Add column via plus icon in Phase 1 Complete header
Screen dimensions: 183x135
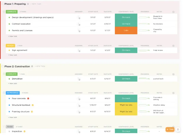pyautogui.click(x=173, y=12)
